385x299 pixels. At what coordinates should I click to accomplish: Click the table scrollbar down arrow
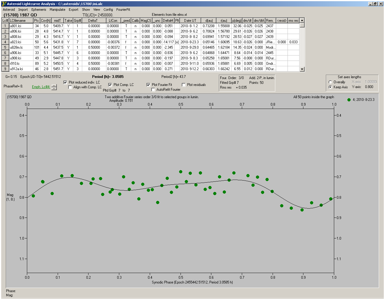tap(302, 69)
